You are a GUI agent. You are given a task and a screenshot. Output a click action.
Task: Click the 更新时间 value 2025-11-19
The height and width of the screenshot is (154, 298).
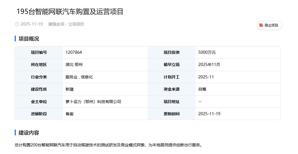click(x=209, y=114)
